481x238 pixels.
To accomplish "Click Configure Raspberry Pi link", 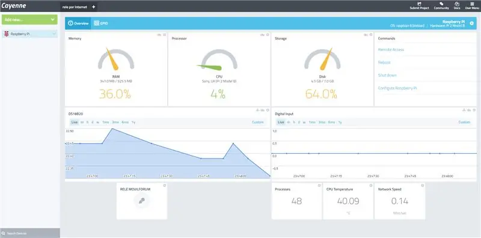I will [x=397, y=88].
